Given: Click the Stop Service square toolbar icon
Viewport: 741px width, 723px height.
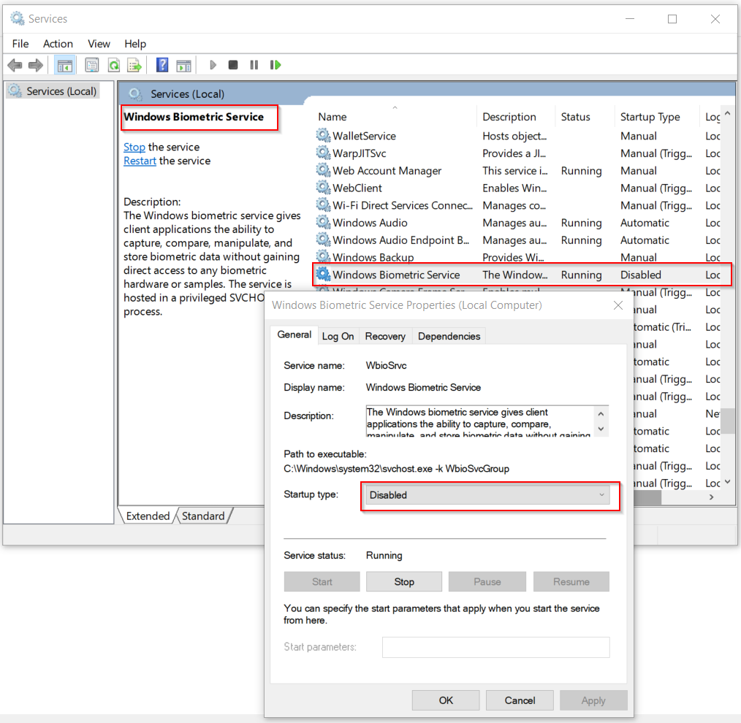Looking at the screenshot, I should click(x=233, y=65).
